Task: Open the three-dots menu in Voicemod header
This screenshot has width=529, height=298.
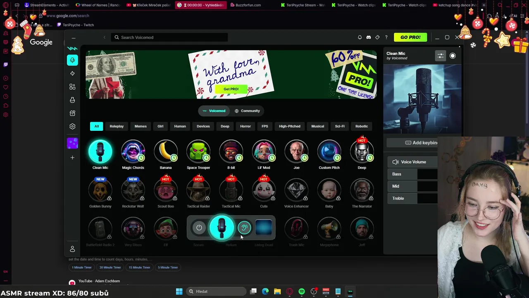Action: click(x=74, y=38)
